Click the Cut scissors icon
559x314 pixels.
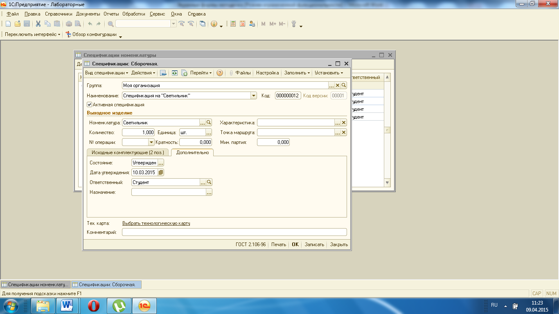point(38,24)
